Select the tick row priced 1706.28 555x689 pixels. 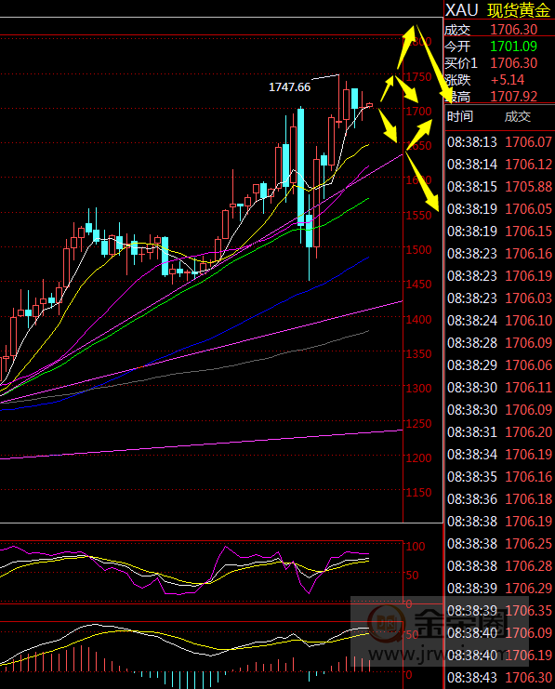pos(499,566)
